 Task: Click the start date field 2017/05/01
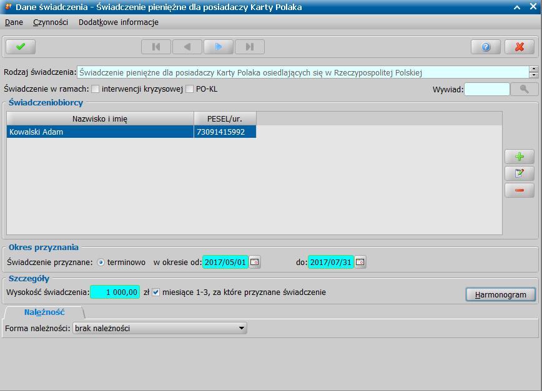pyautogui.click(x=225, y=262)
